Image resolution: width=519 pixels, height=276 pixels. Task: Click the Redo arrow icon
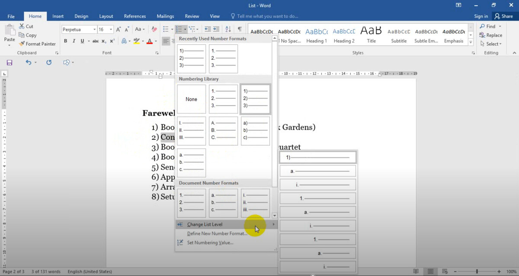point(49,63)
